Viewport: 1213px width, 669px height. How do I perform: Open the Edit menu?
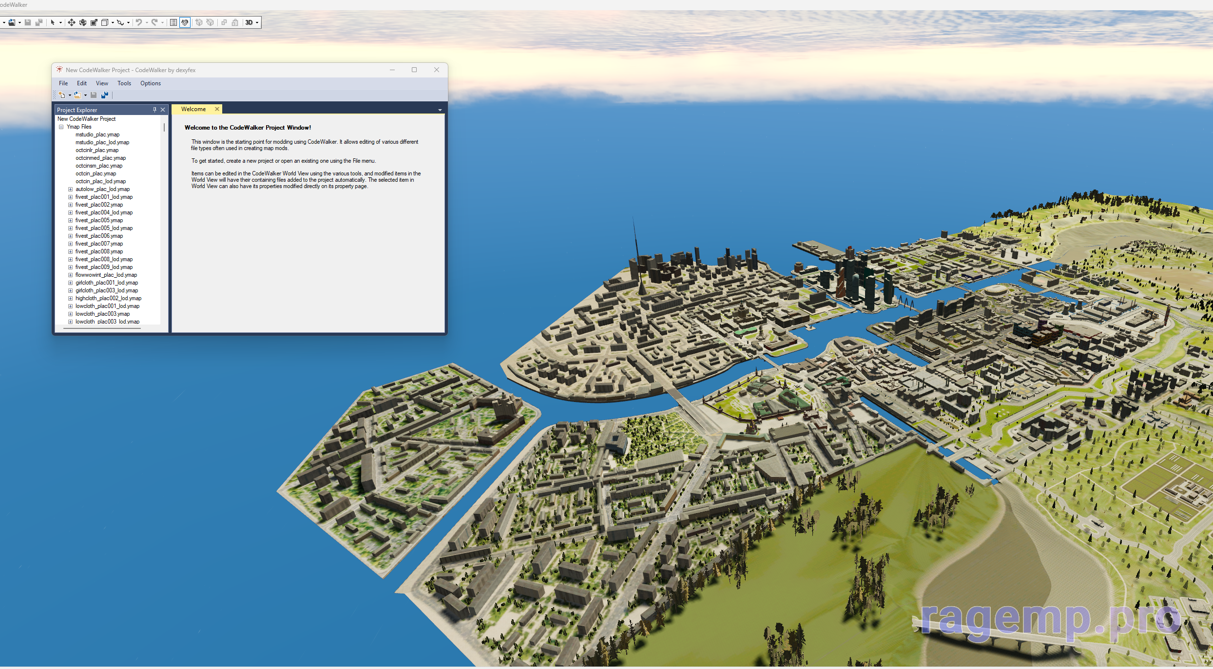pos(82,83)
